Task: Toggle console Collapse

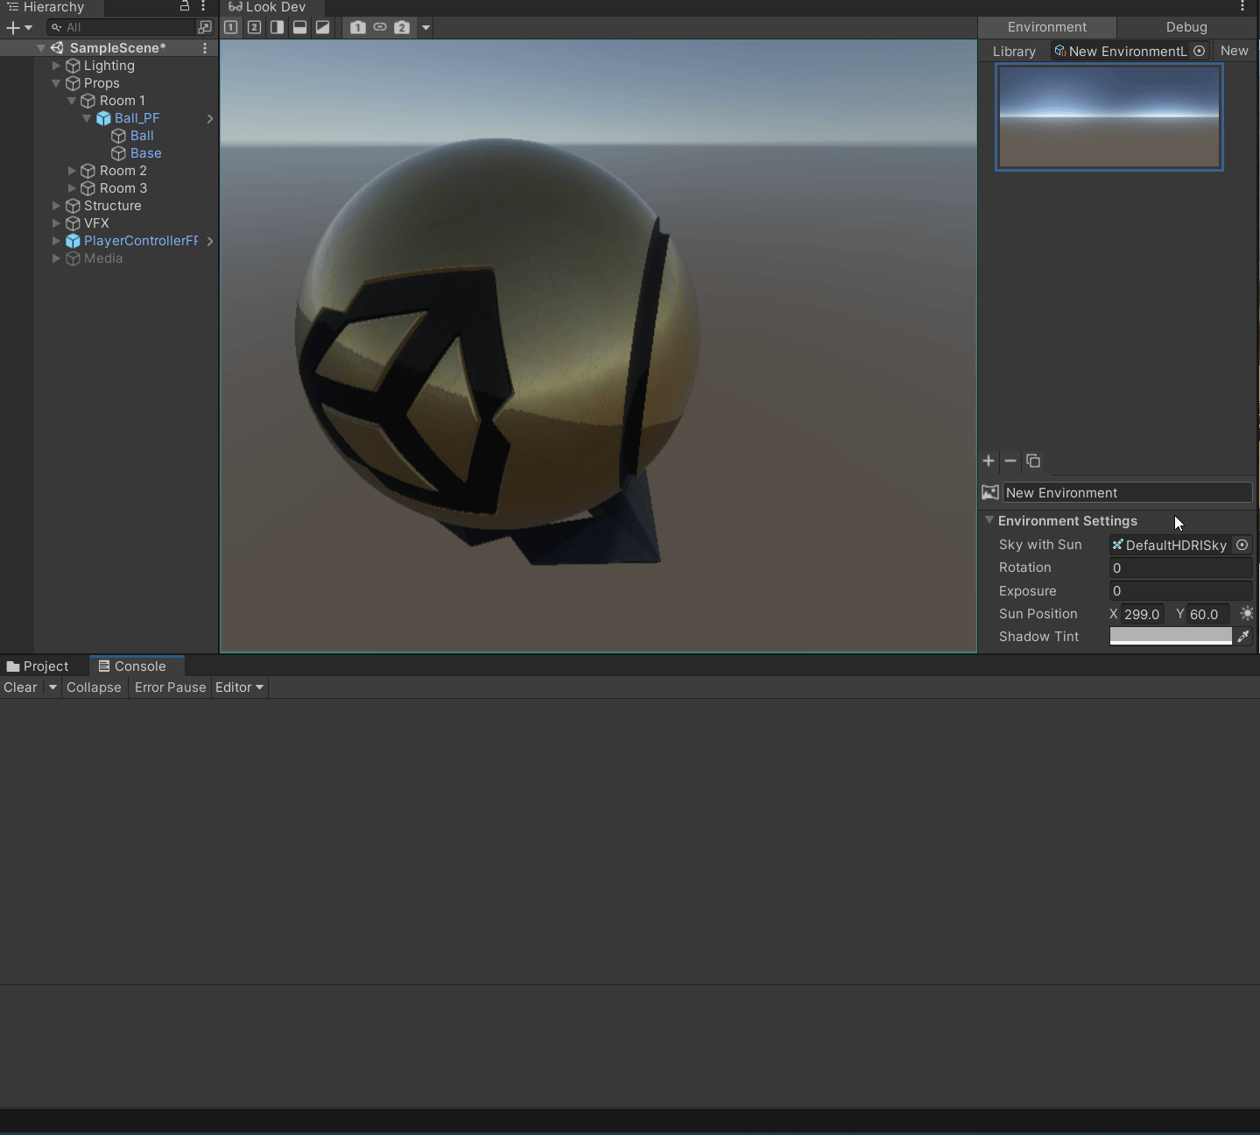Action: pos(94,687)
